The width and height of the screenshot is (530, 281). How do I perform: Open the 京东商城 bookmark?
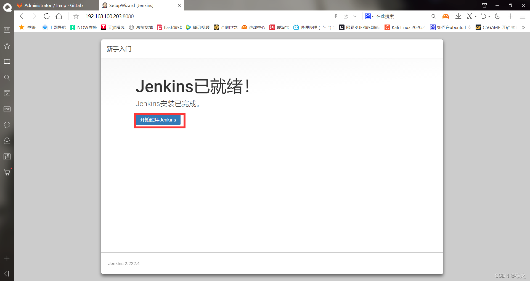click(x=141, y=27)
